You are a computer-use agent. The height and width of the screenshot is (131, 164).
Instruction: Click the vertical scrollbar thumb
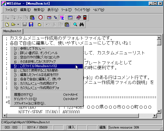159,43
